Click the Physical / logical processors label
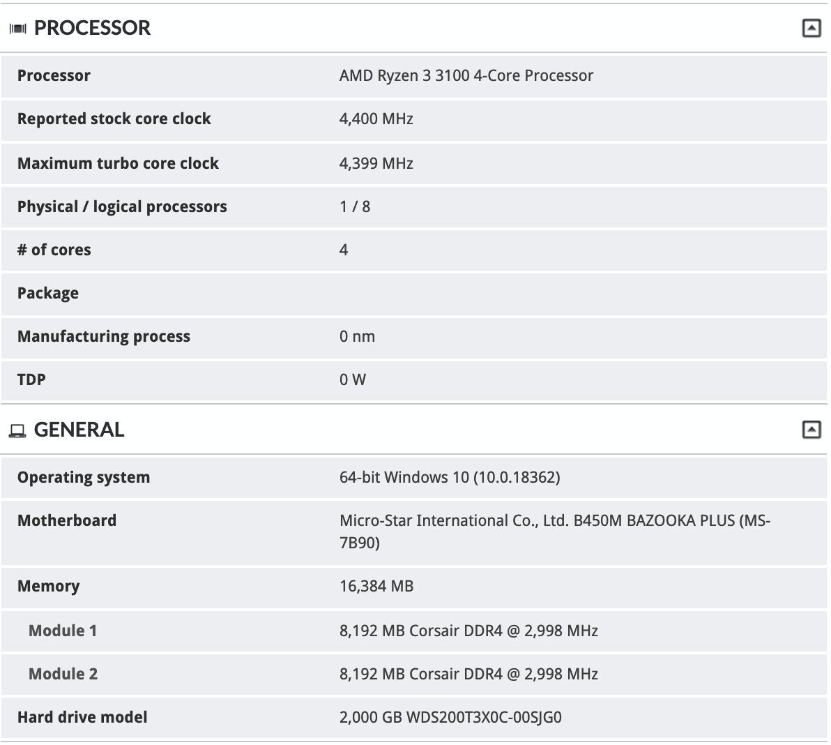 click(122, 206)
